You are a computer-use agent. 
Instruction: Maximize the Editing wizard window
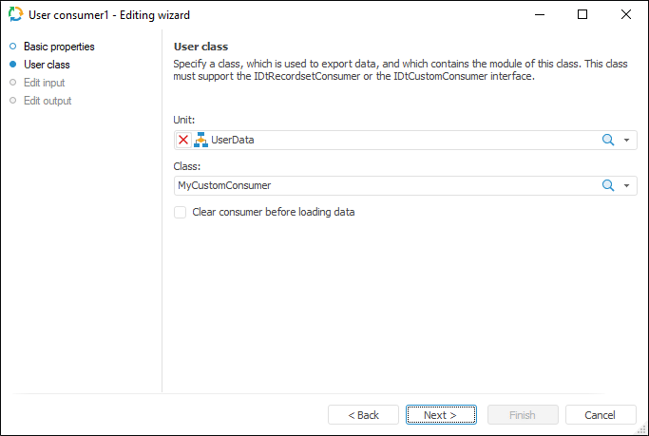point(582,15)
